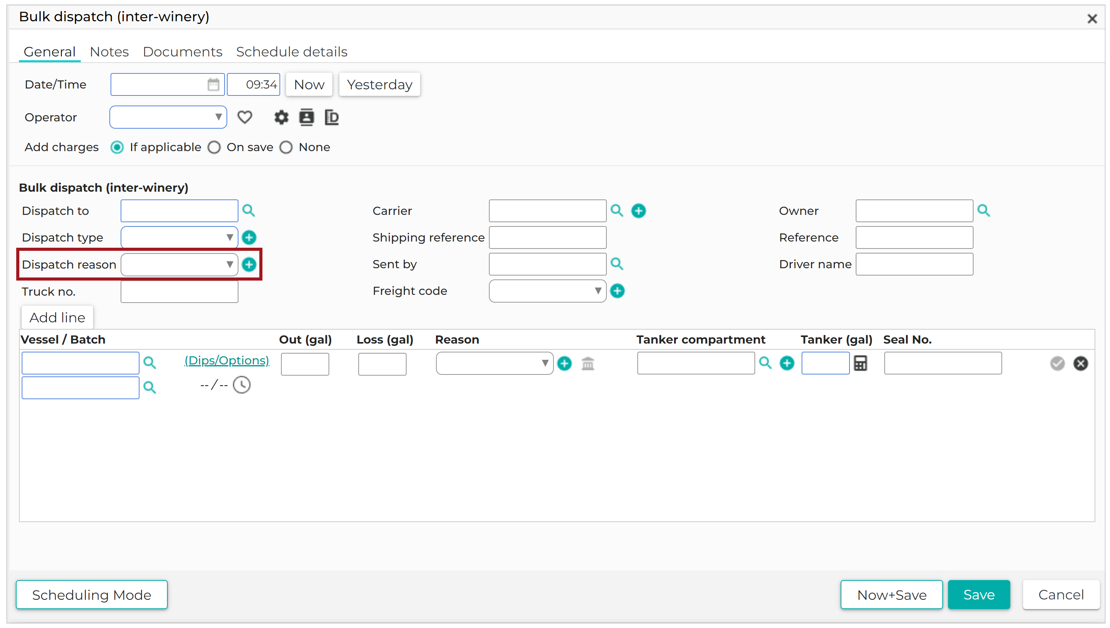The height and width of the screenshot is (628, 1110).
Task: Add new Dispatch reason with plus icon
Action: pos(249,264)
